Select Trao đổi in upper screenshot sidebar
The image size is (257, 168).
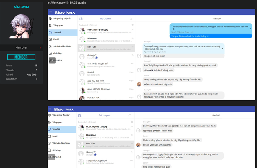(63, 32)
